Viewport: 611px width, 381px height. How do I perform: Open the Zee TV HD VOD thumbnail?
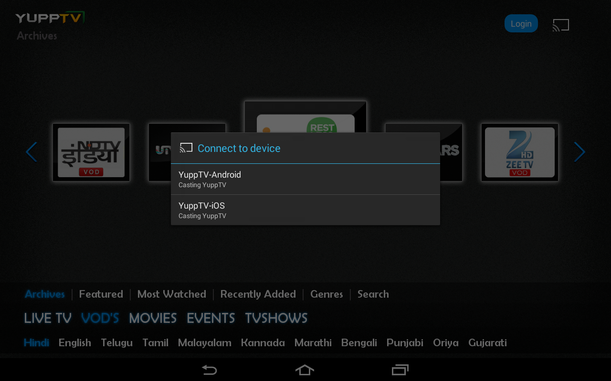click(x=520, y=152)
